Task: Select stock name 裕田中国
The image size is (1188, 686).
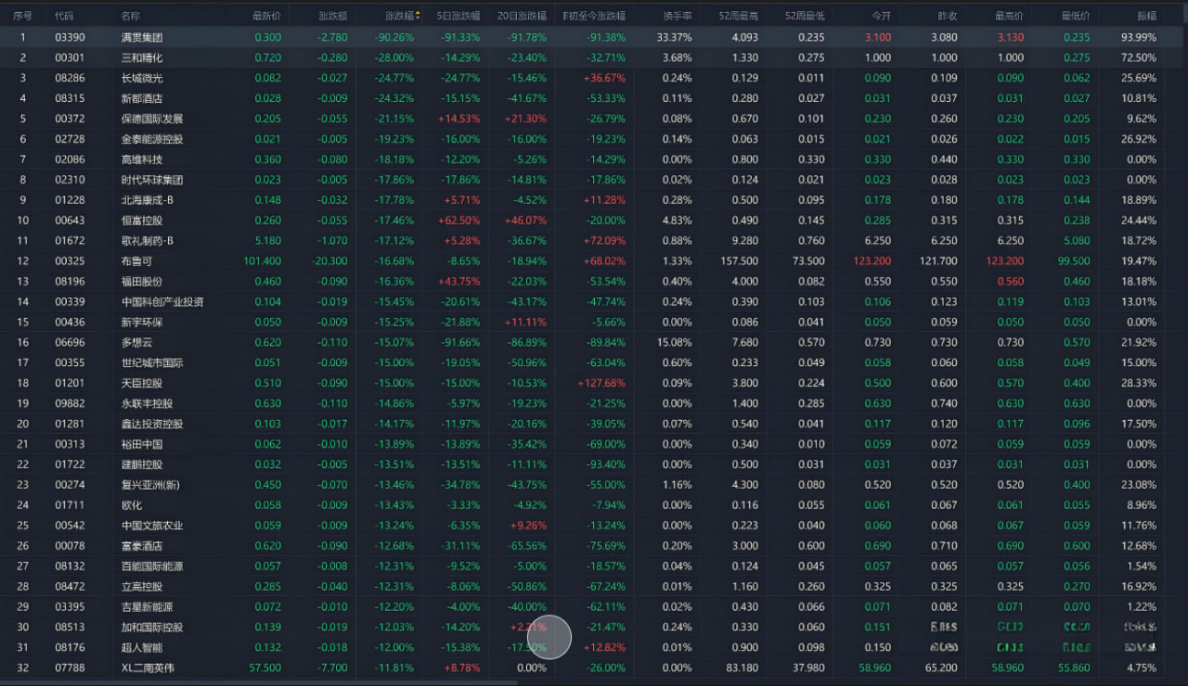Action: [142, 444]
